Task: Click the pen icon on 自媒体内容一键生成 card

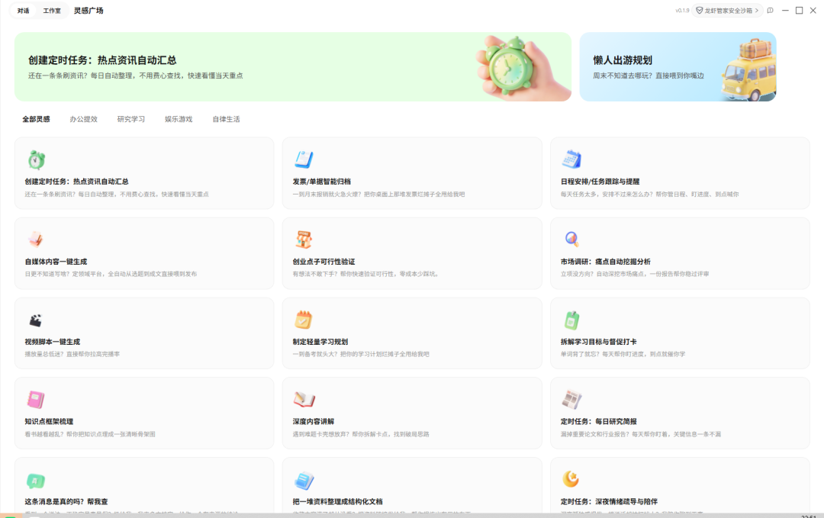Action: click(x=36, y=240)
